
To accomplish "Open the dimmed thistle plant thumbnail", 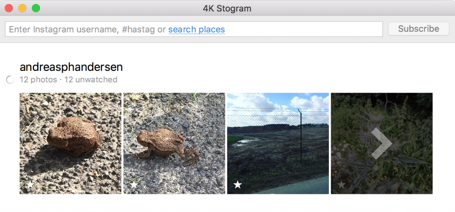I will click(x=382, y=143).
